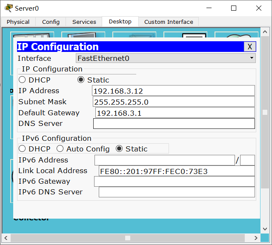Viewport: 272px width, 245px height.
Task: Select the IPv6 Static radio button
Action: 119,148
